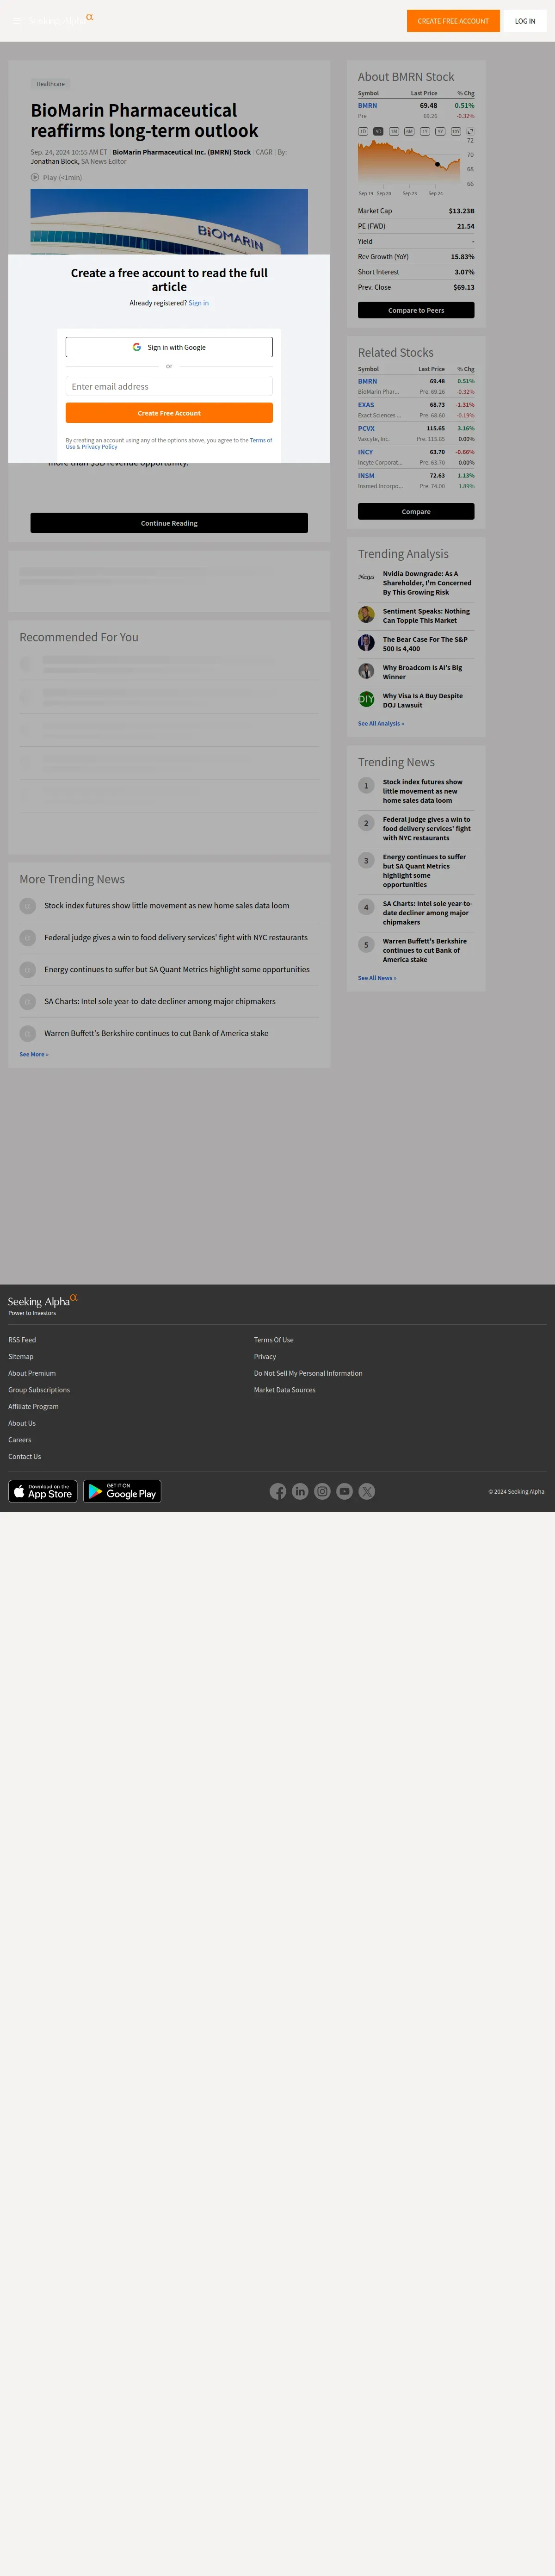Click Create Free Account in header

tap(453, 21)
